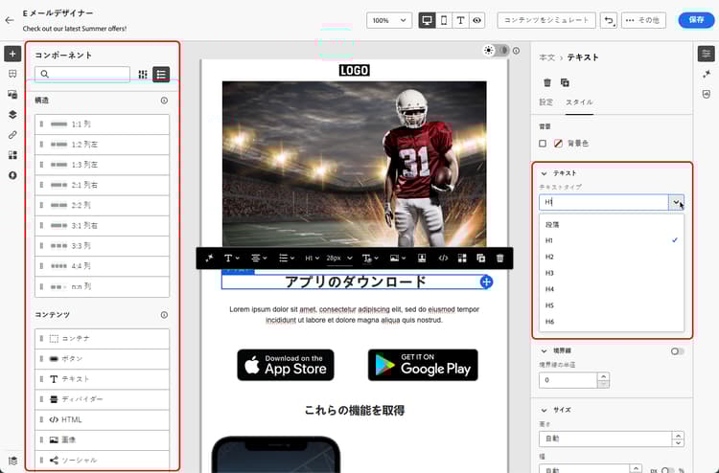Open the H1 heading dropdown in the floating toolbar
The height and width of the screenshot is (473, 719).
tap(312, 259)
